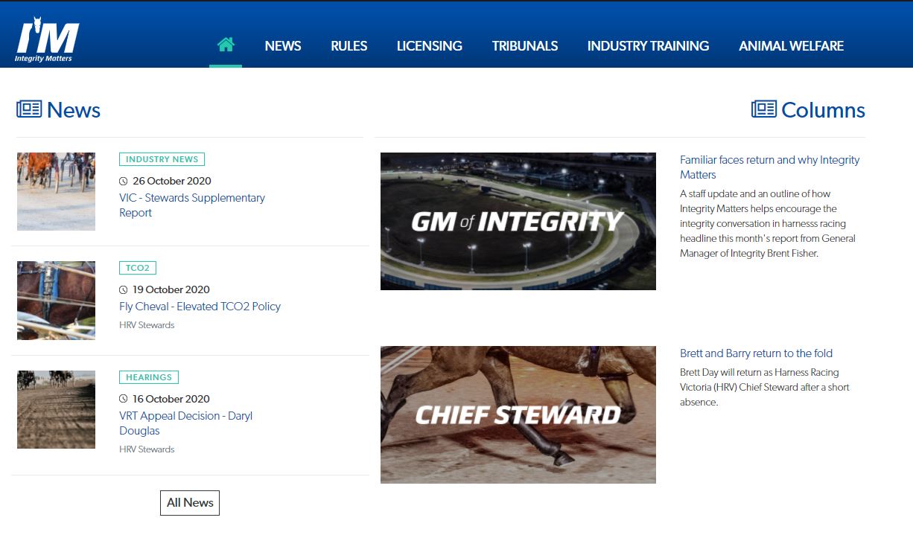
Task: Open Familiar faces return and why Integrity Matters
Action: (770, 167)
